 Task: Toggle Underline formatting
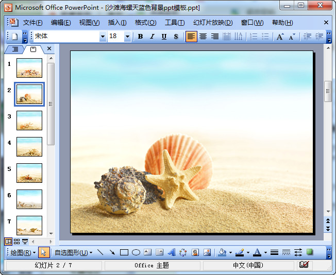pyautogui.click(x=164, y=37)
